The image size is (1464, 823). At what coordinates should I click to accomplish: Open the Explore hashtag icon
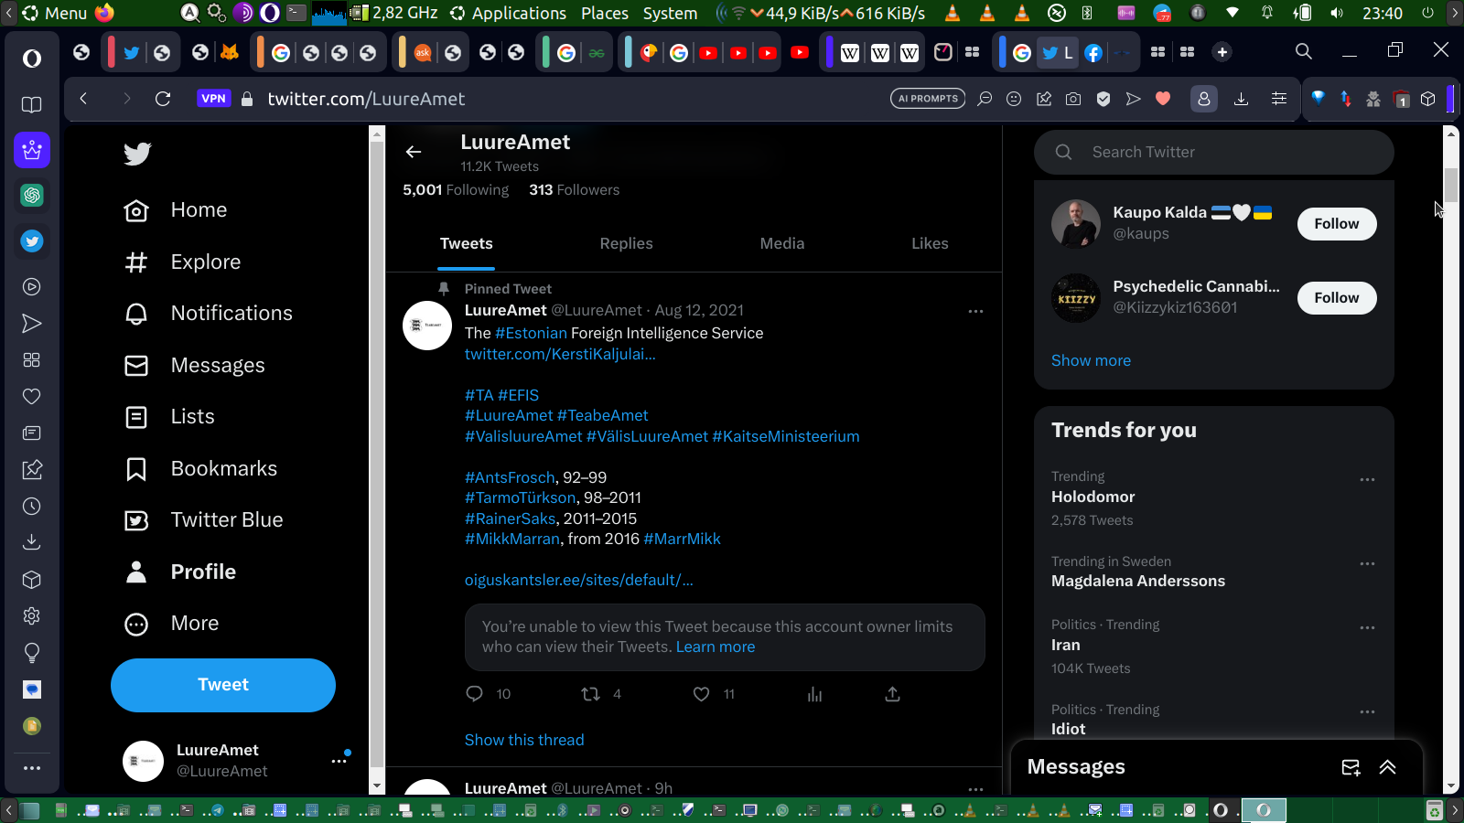(136, 262)
